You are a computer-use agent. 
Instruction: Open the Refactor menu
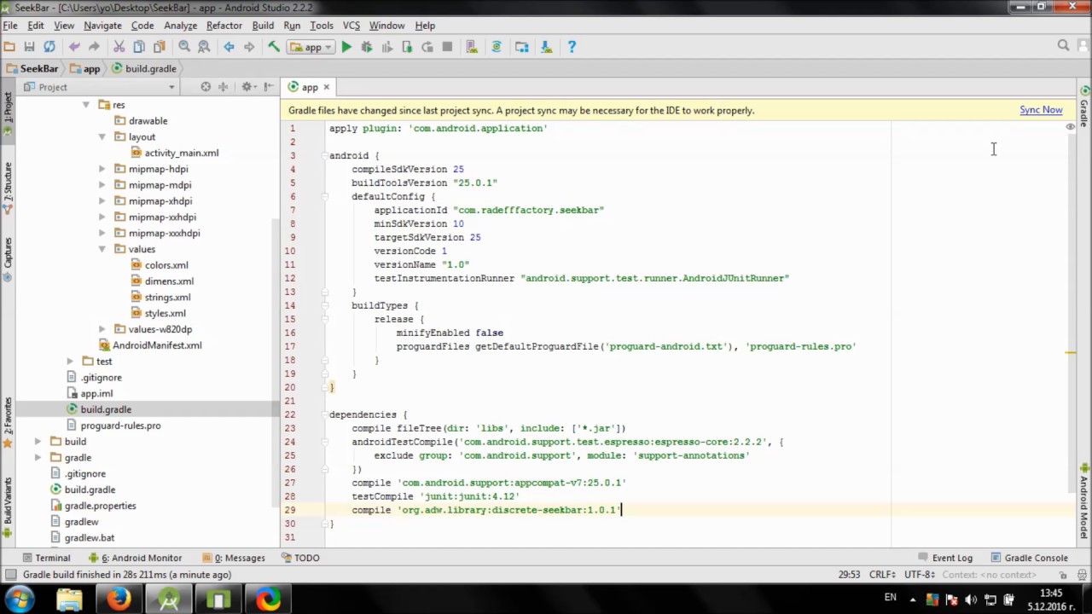[224, 26]
